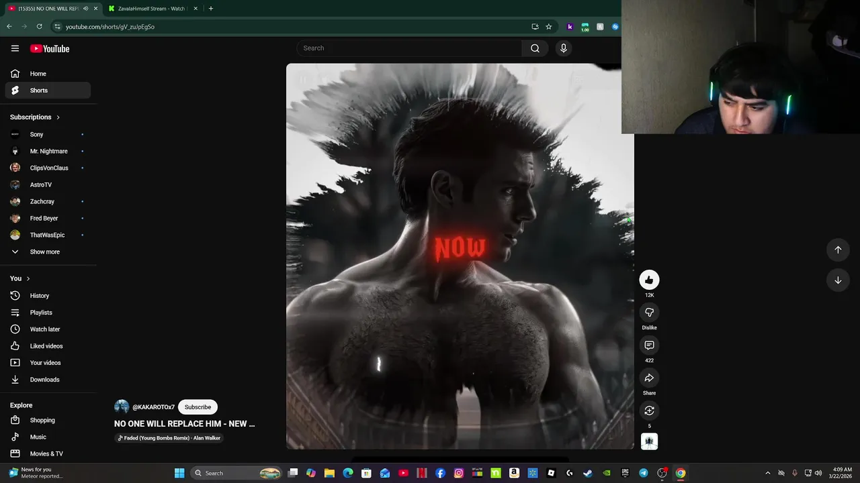
Task: Go to Home in the sidebar
Action: (48, 74)
